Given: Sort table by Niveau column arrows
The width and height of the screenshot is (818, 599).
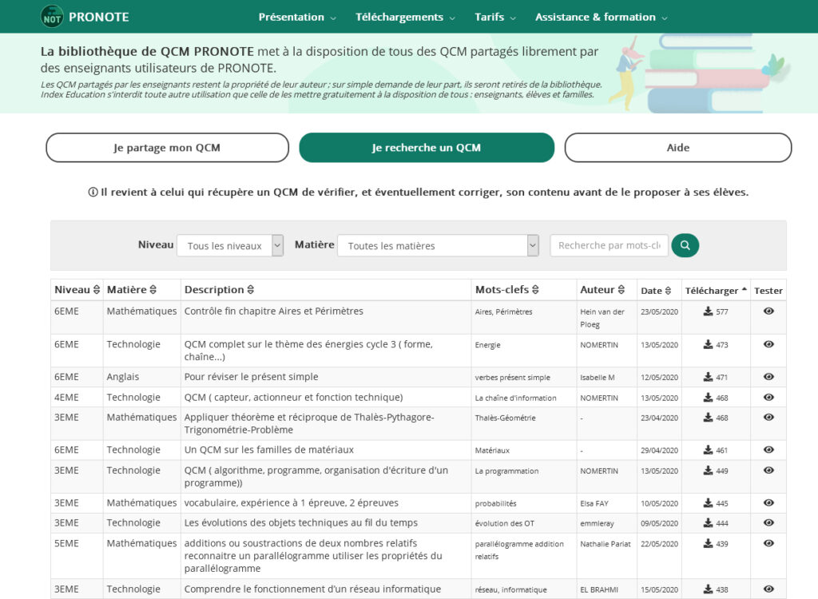Looking at the screenshot, I should 97,290.
